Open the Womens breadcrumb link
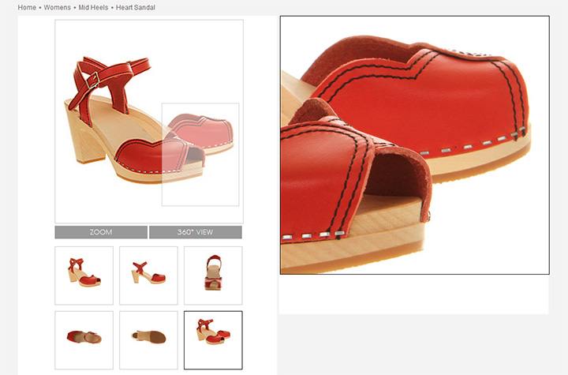This screenshot has height=375, width=568. [x=58, y=7]
